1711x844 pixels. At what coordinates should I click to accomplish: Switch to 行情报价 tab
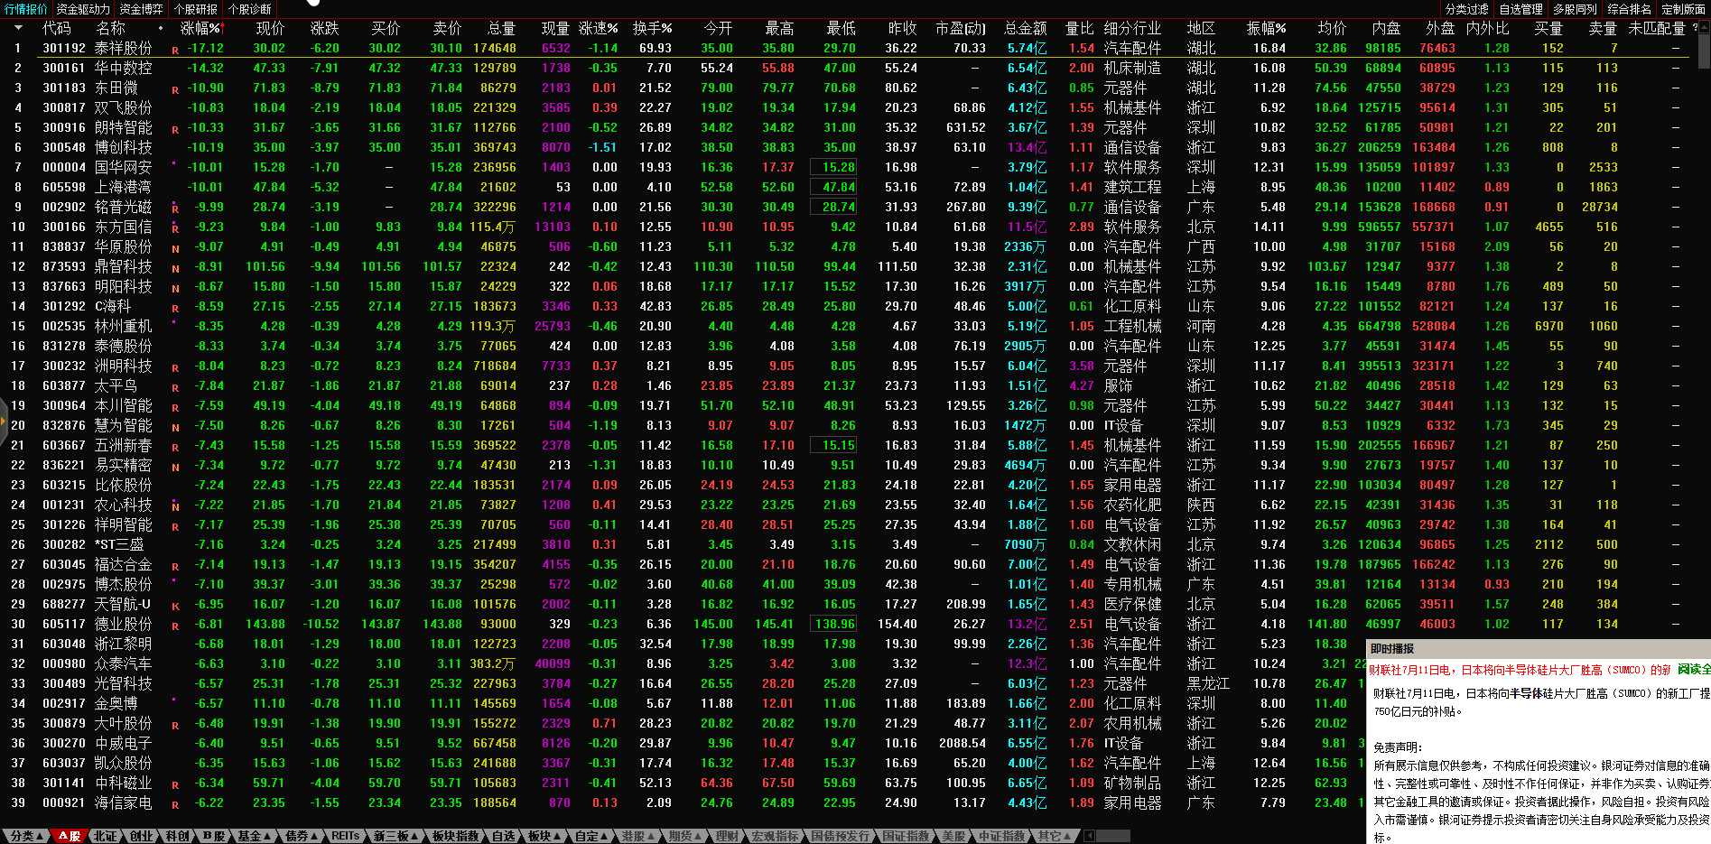pos(26,9)
